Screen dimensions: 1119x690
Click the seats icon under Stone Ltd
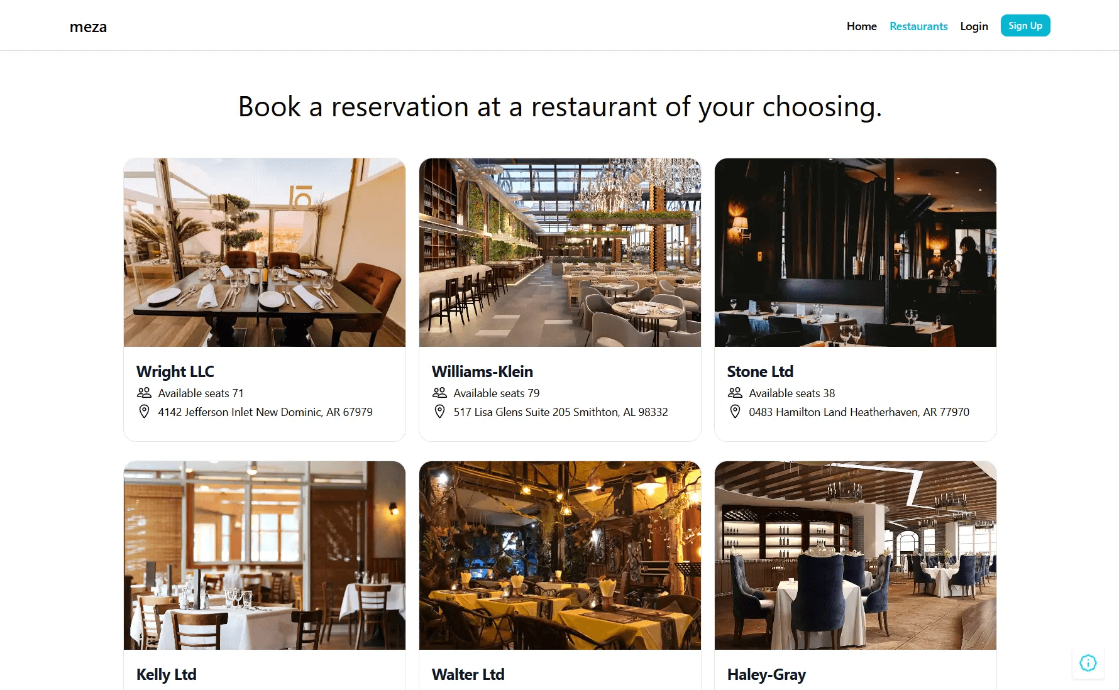[735, 393]
